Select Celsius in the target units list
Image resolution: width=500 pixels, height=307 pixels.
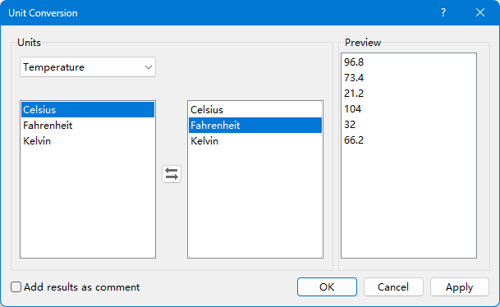(x=255, y=110)
